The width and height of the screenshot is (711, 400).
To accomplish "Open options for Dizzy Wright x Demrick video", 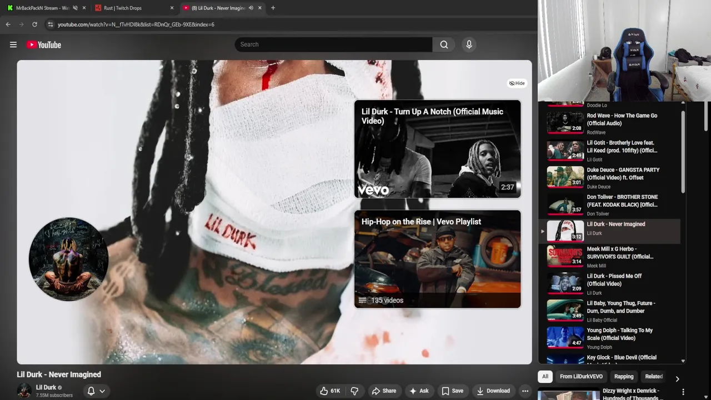I will pyautogui.click(x=683, y=392).
